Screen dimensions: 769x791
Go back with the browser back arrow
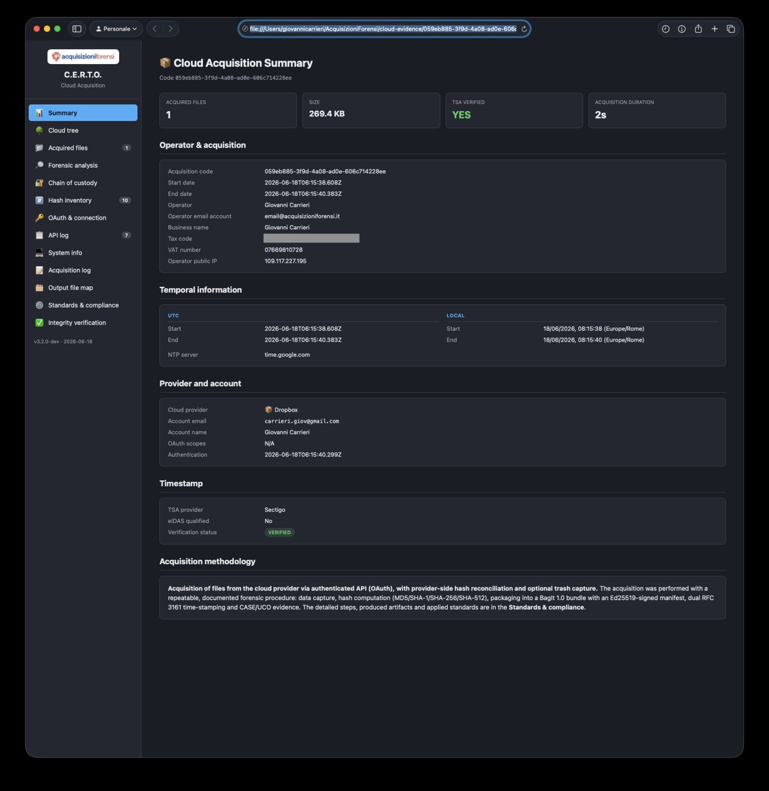click(x=155, y=29)
